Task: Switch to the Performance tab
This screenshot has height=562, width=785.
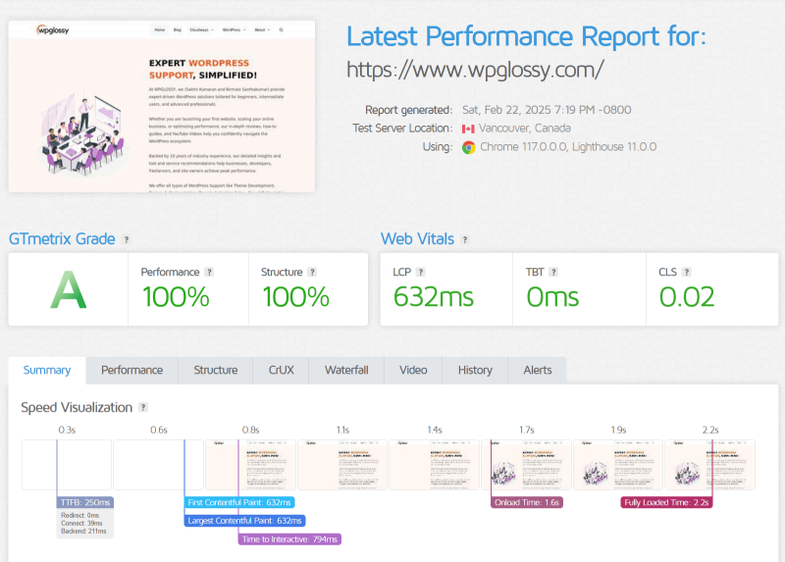Action: [131, 371]
